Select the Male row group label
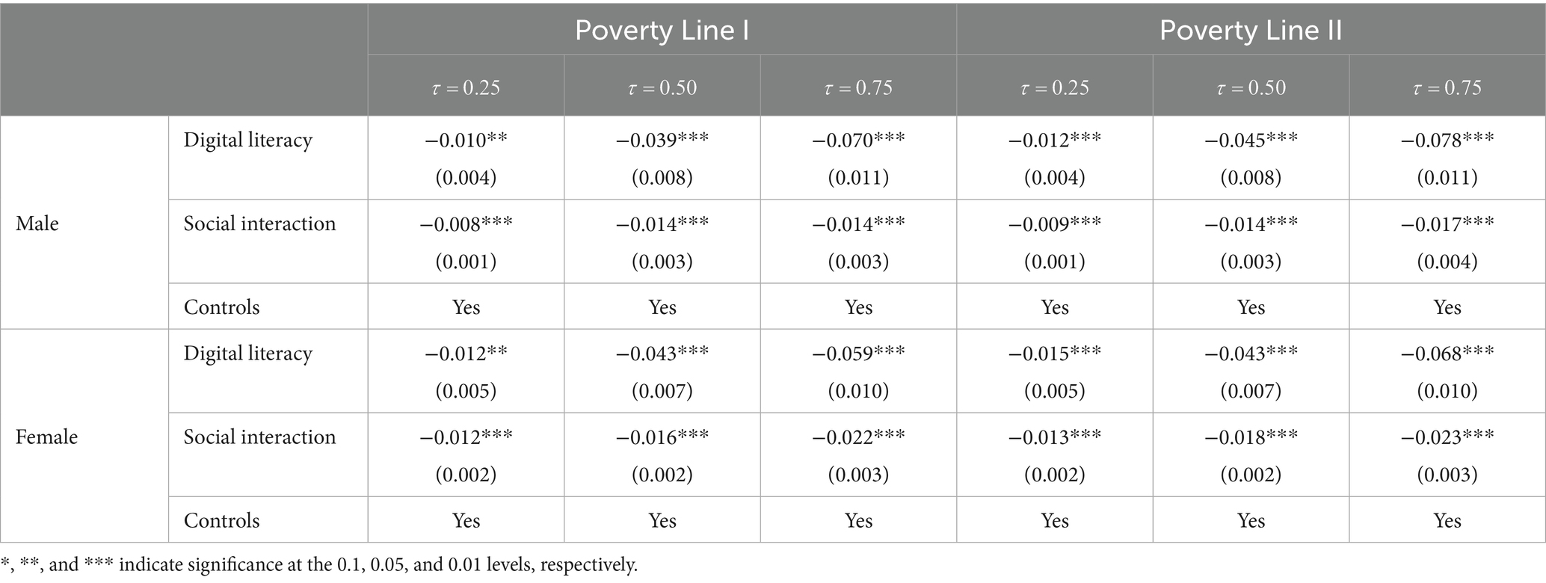Viewport: 1546px width, 583px height. coord(37,223)
